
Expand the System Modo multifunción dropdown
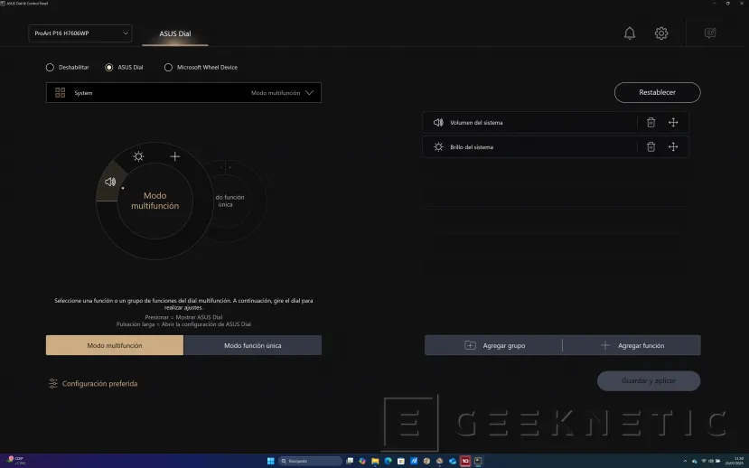pos(183,93)
